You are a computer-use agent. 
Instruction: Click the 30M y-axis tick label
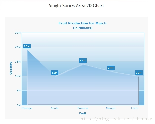[x=18, y=33]
